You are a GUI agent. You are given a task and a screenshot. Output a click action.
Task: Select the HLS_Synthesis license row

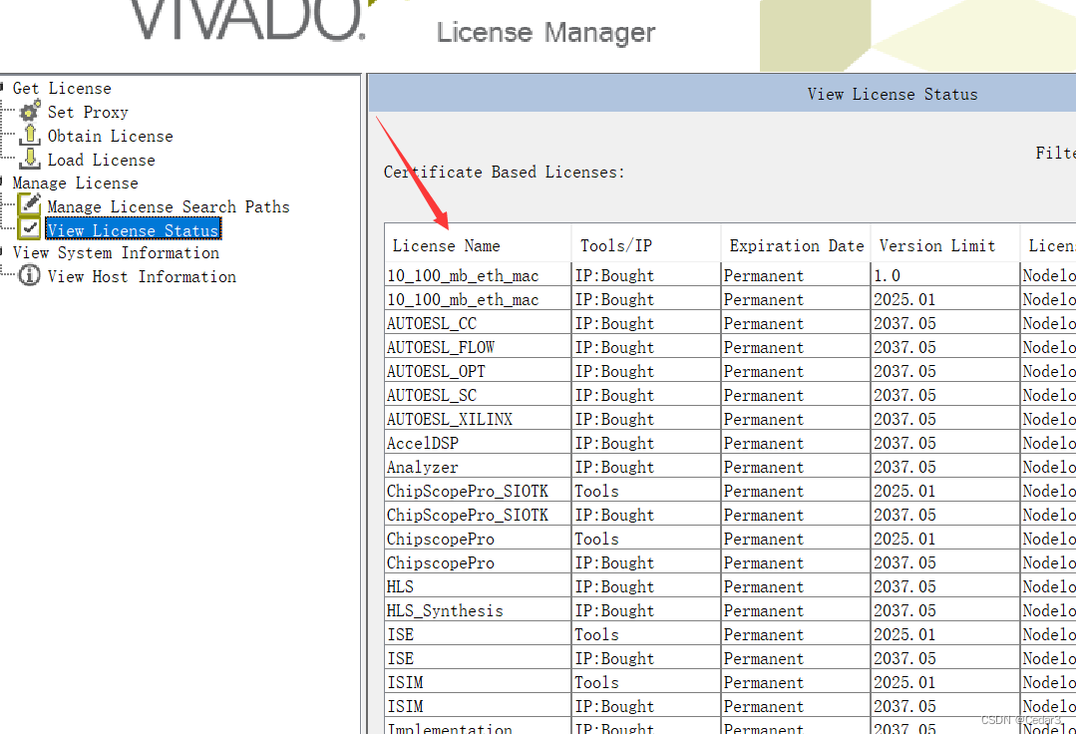pyautogui.click(x=730, y=610)
